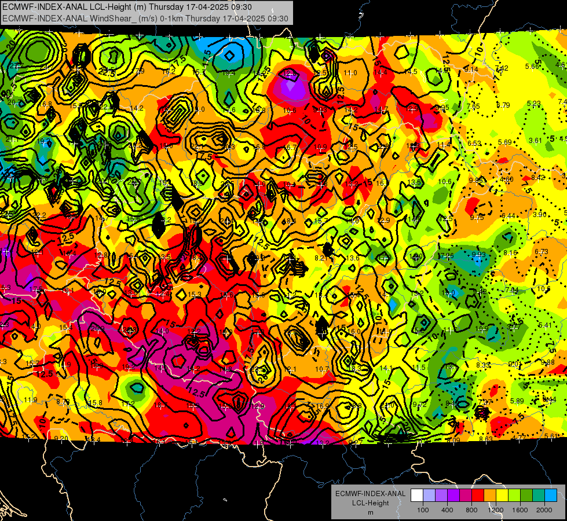The image size is (567, 521).
Task: Click the wind shear value 8.21
Action: (321, 258)
